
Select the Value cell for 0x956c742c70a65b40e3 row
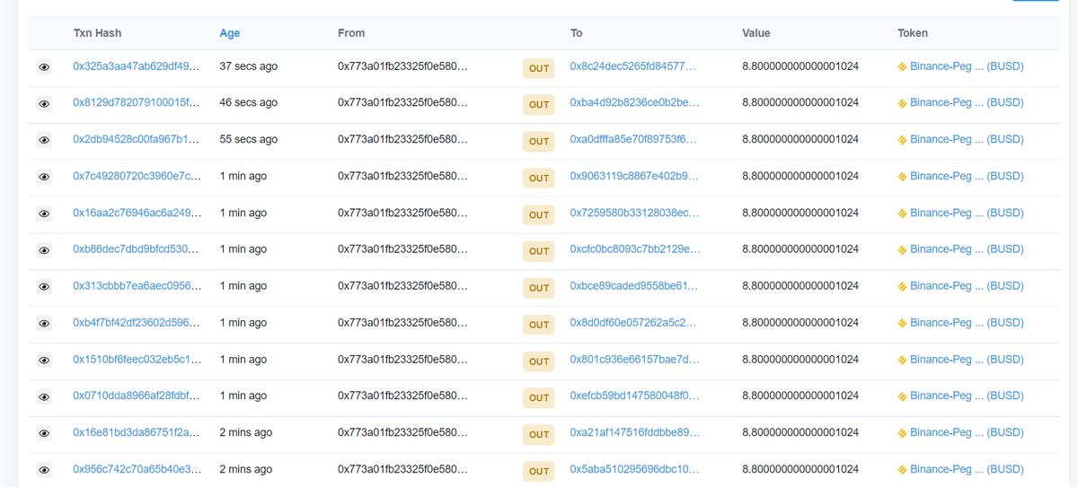tap(800, 469)
